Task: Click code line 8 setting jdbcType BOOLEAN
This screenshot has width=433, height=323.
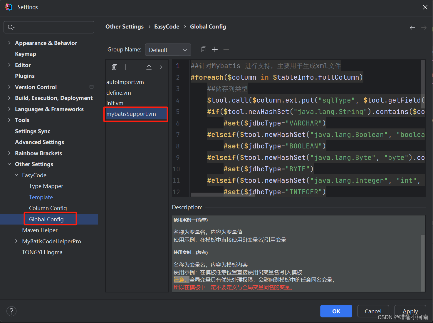Action: click(x=275, y=146)
